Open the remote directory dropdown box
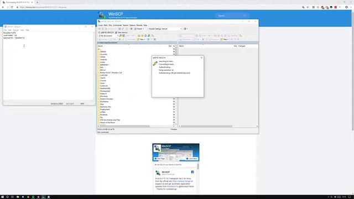 coord(187,36)
